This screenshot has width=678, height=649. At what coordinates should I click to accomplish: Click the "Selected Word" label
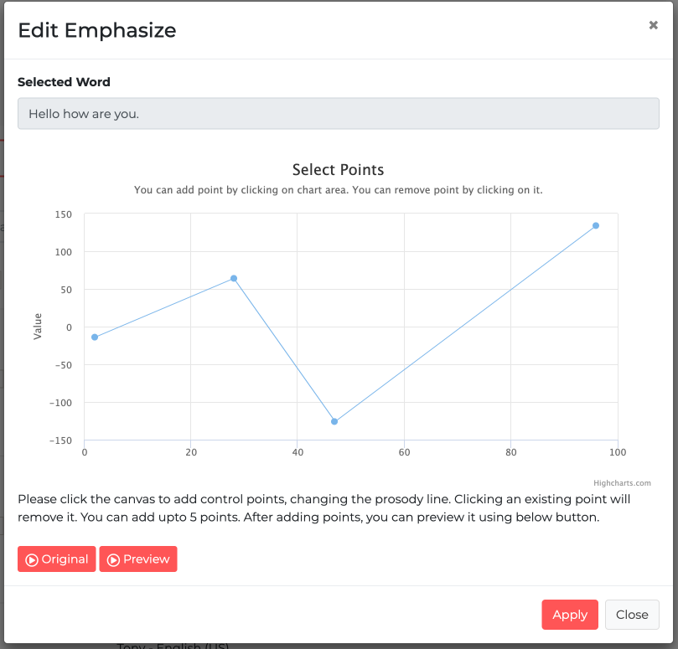[x=64, y=82]
